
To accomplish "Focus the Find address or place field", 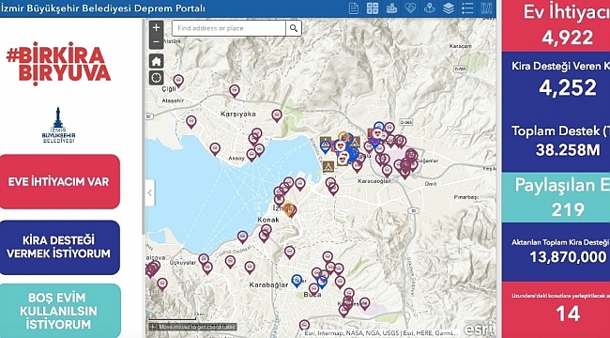I will point(229,28).
